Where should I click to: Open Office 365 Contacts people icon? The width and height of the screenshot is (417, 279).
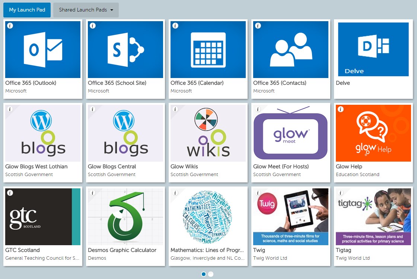click(291, 49)
